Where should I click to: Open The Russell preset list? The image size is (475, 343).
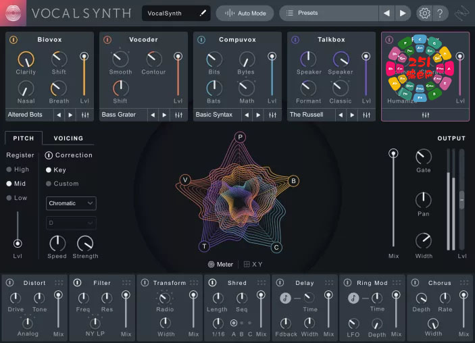click(x=311, y=115)
